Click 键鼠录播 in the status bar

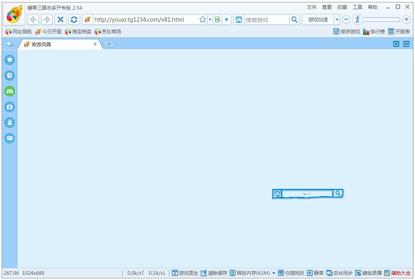(368, 273)
